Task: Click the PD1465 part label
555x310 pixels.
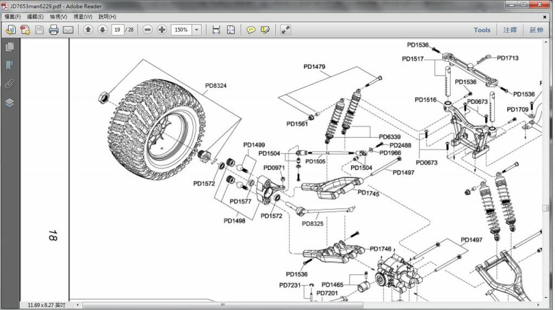Action: coord(332,285)
